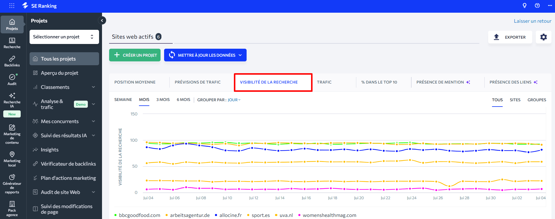Open the apps grid menu icon

coord(12,6)
